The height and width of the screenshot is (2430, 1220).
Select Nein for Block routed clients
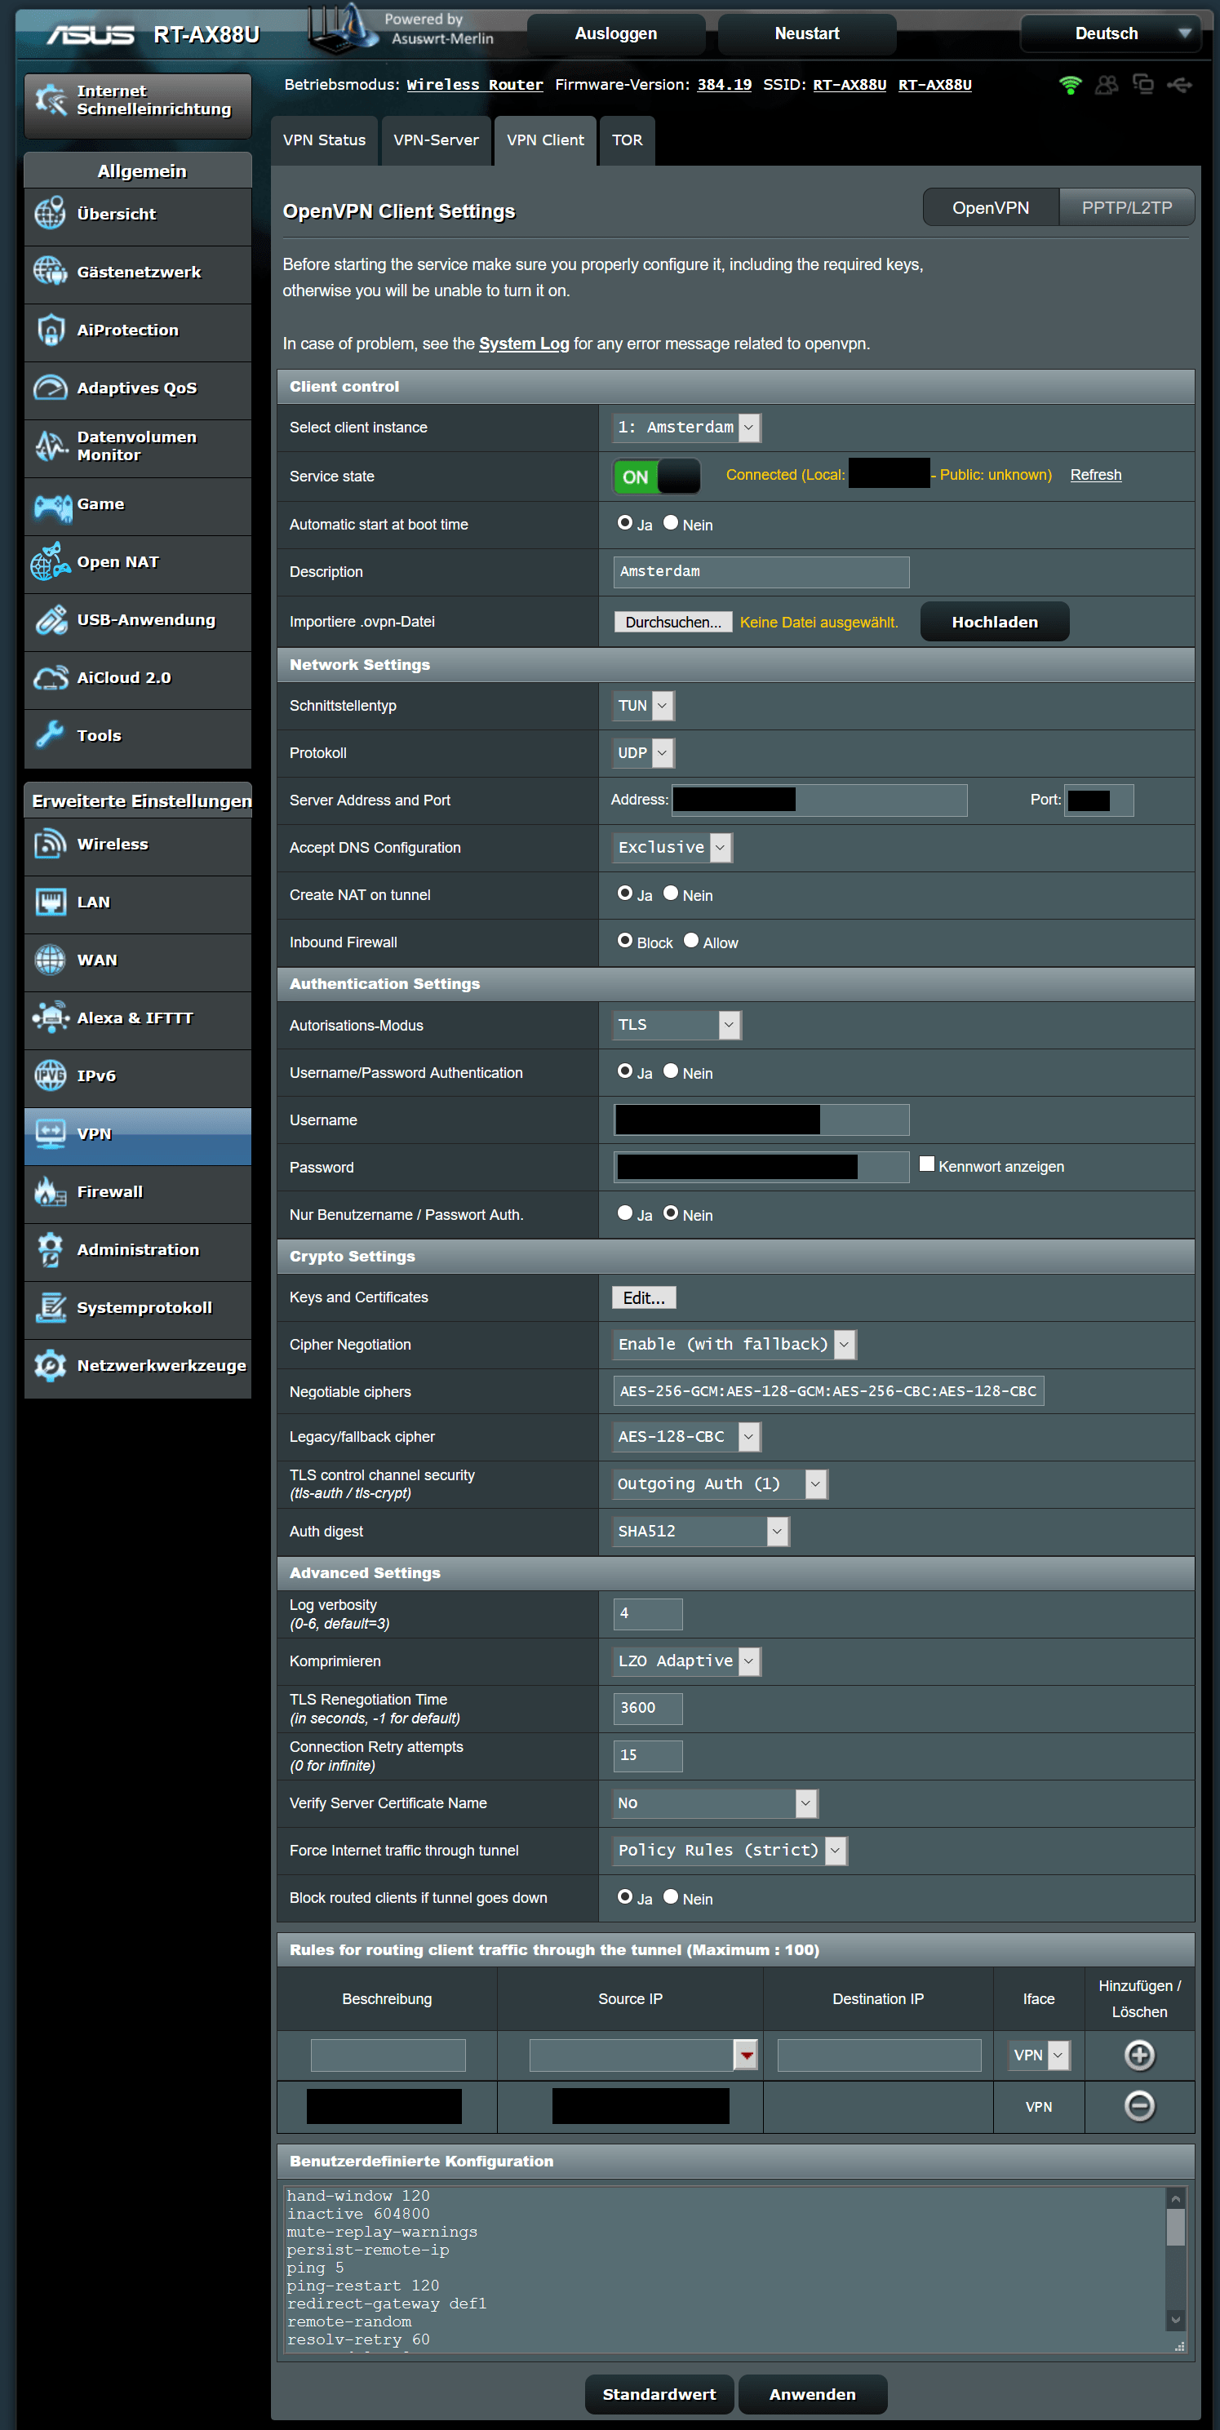[x=671, y=1896]
